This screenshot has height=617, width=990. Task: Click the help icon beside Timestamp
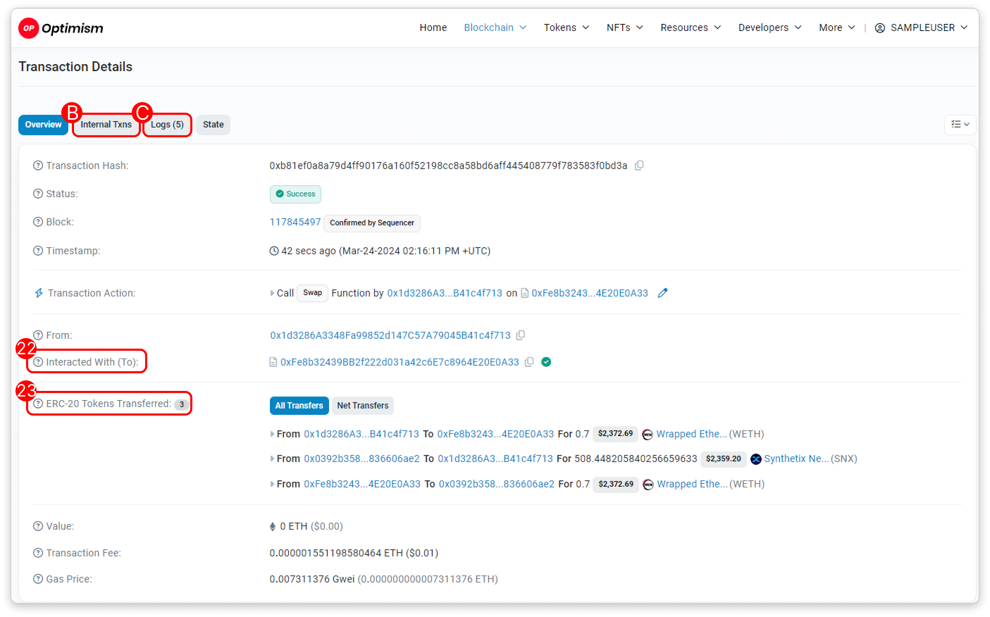click(38, 250)
